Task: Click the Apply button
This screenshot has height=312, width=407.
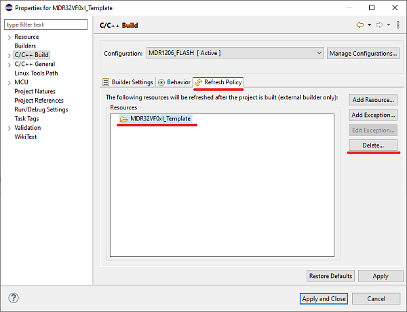Action: click(x=381, y=276)
